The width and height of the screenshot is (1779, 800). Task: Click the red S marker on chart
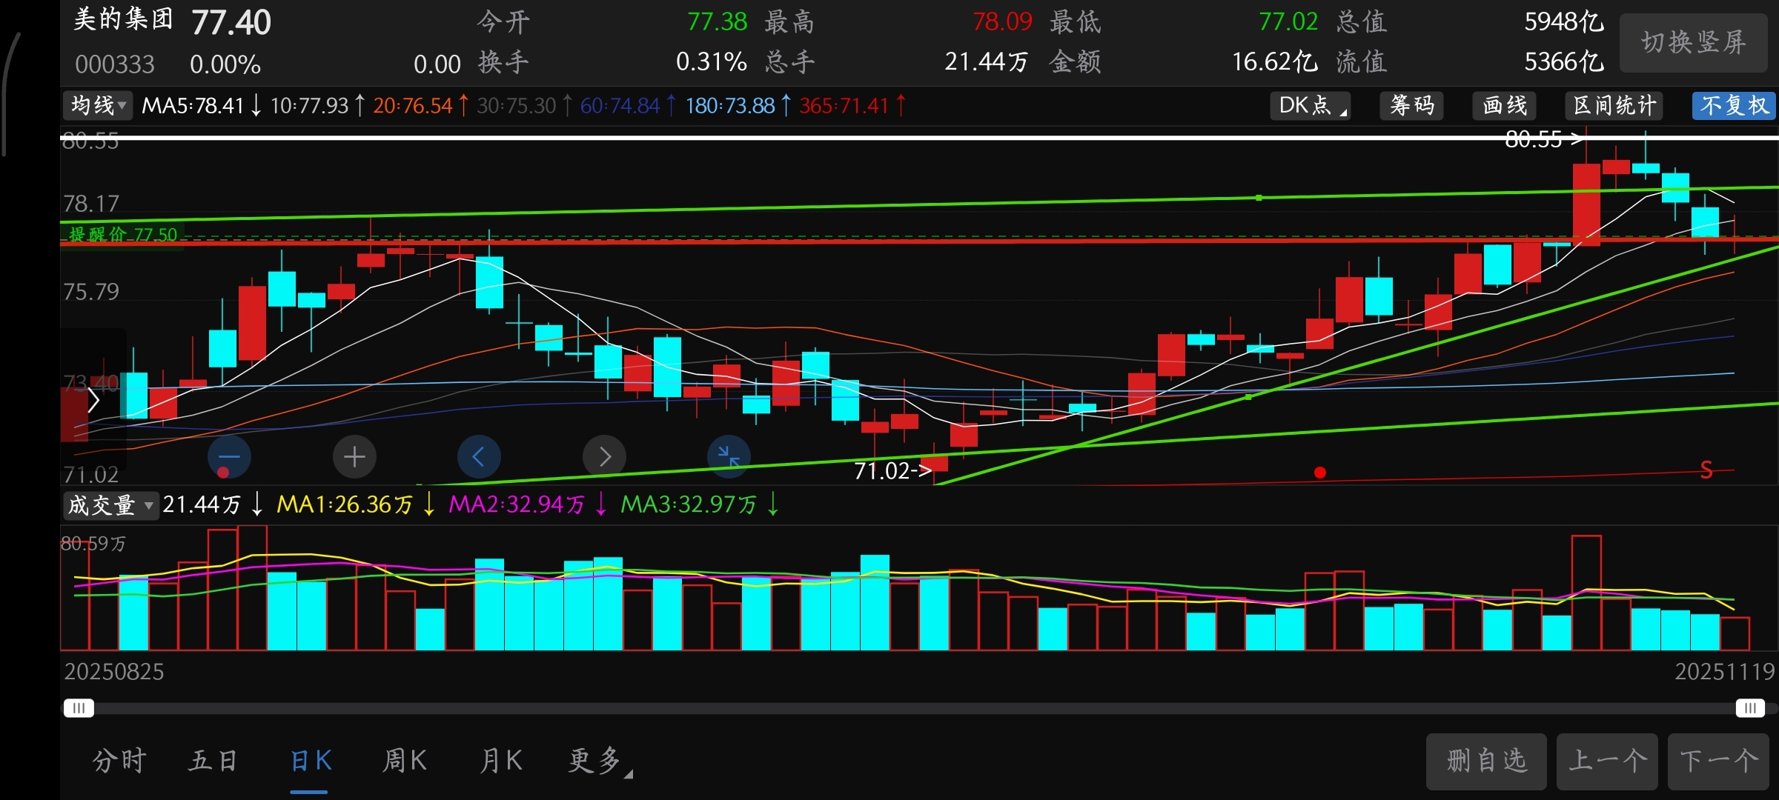point(1706,470)
